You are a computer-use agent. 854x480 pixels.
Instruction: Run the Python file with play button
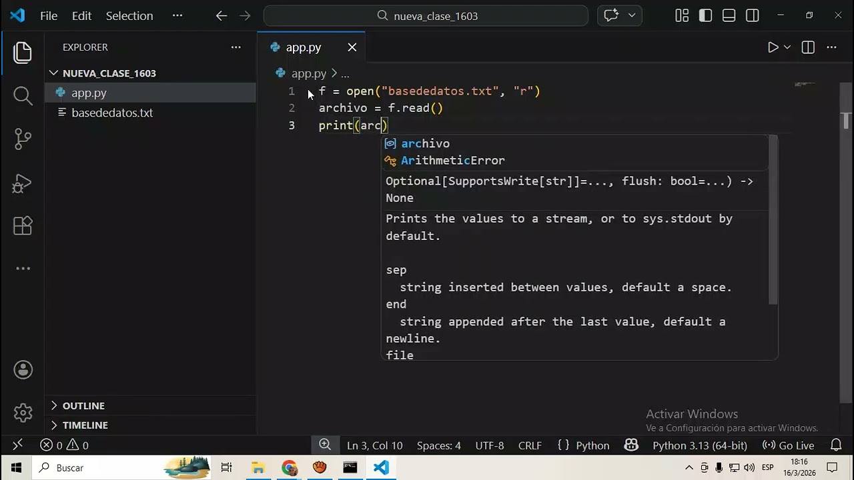pyautogui.click(x=773, y=47)
